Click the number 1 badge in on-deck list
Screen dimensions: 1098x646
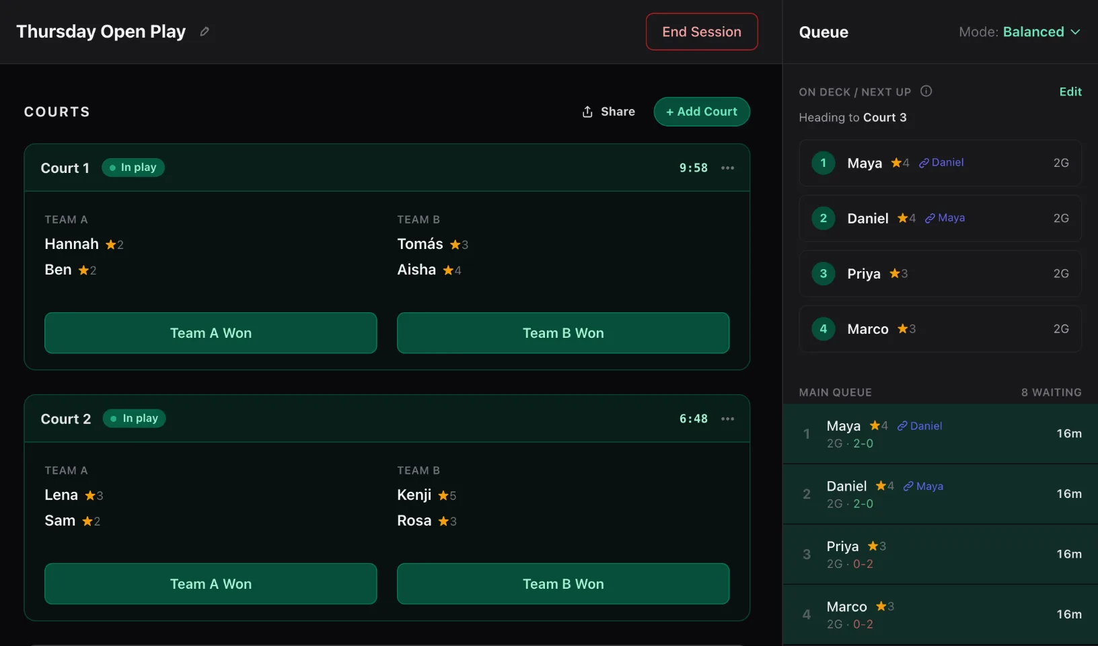823,163
